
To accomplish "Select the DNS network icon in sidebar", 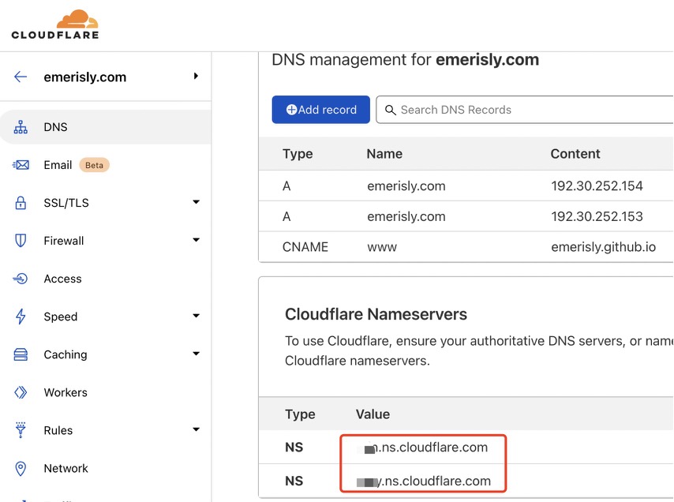I will point(21,127).
